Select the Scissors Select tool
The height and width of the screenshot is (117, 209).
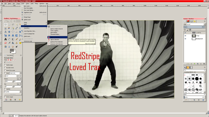click(x=5, y=28)
